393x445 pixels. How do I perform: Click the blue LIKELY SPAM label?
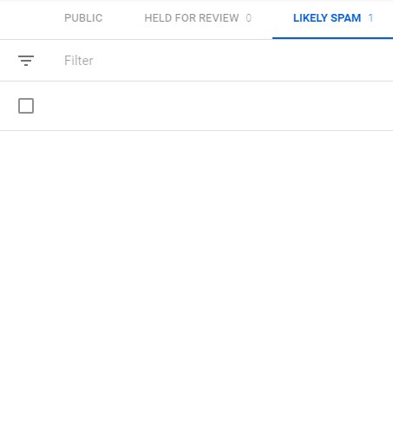pos(327,18)
